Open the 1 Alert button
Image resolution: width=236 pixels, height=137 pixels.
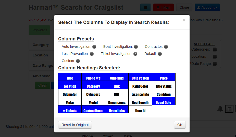[x=164, y=7]
